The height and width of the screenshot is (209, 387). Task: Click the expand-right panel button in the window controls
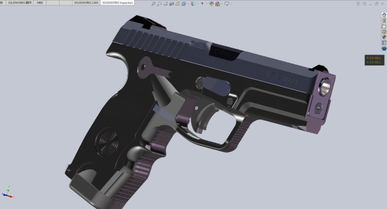pyautogui.click(x=365, y=3)
